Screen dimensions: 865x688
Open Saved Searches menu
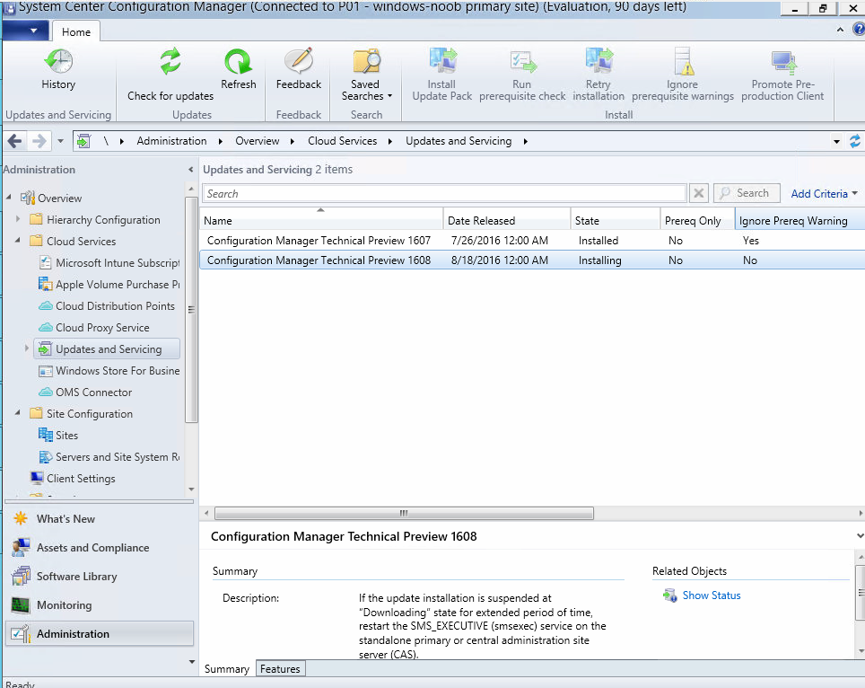point(366,75)
